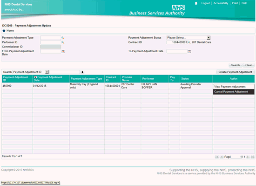This screenshot has width=256, height=186.
Task: Click the Clear button
Action: [x=249, y=65]
